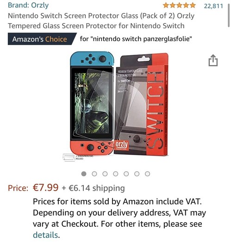Open the five-star rating breakdown
The height and width of the screenshot is (242, 231).
tap(179, 6)
